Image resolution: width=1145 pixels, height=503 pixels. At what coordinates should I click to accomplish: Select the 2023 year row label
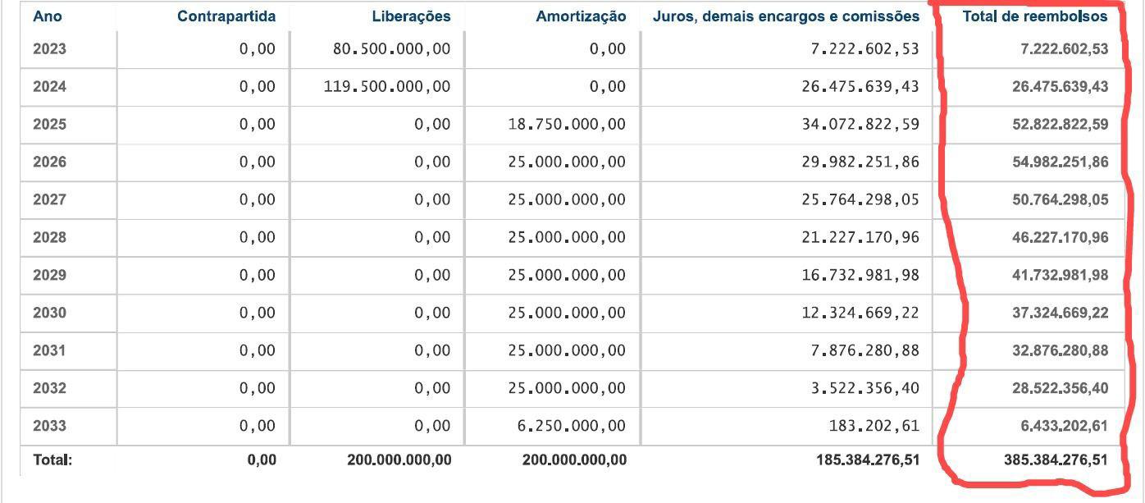pyautogui.click(x=49, y=49)
